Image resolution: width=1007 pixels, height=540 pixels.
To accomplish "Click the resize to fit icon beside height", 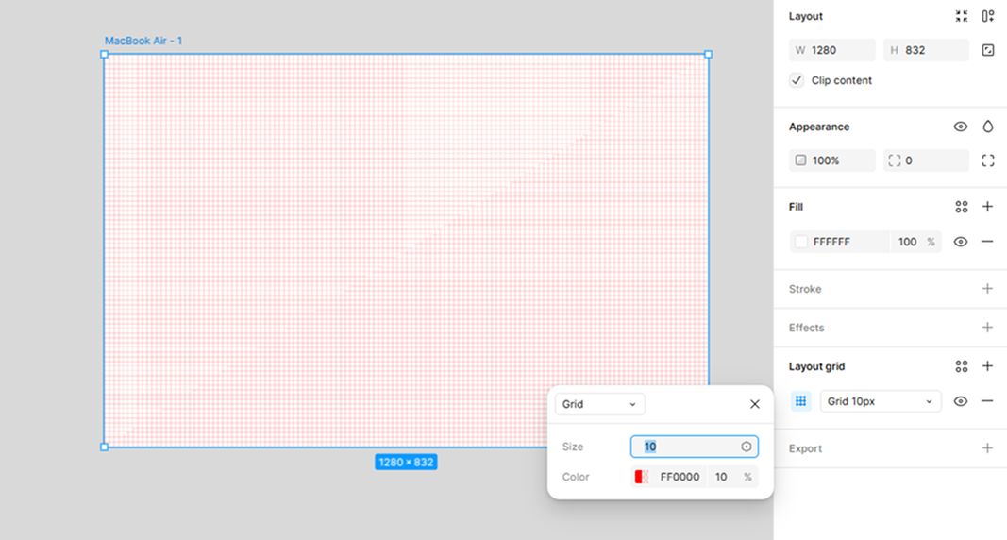I will click(x=987, y=50).
